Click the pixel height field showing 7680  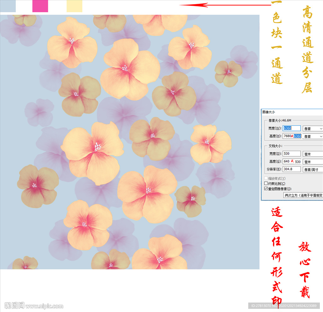tap(292, 136)
